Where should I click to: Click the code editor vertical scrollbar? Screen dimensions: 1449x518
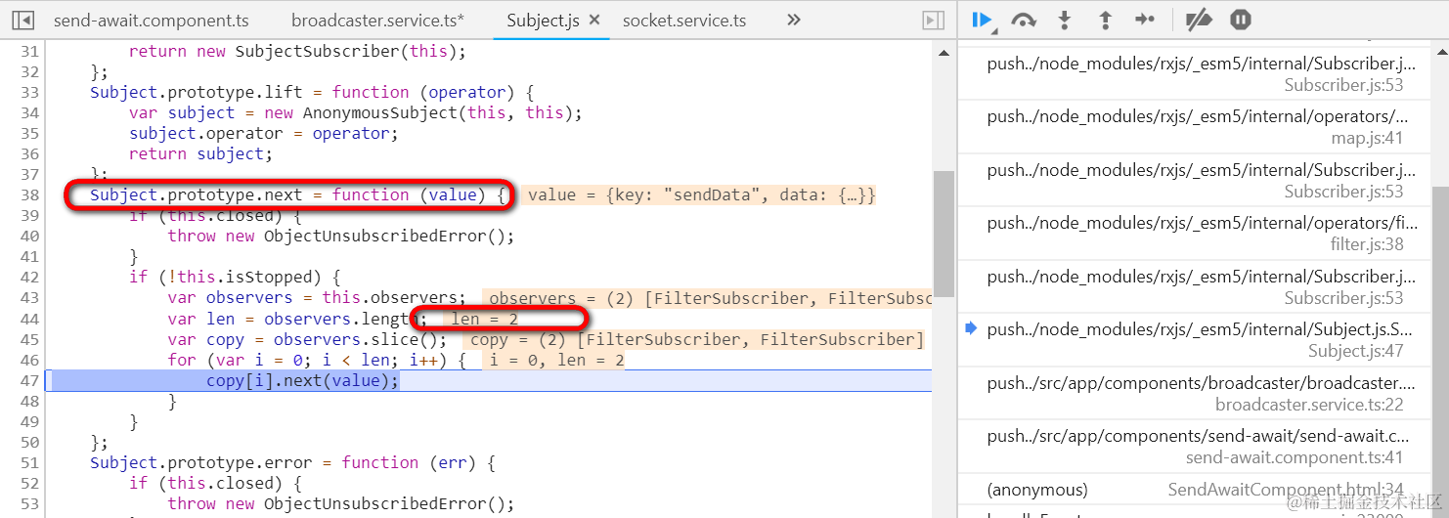pos(943,234)
